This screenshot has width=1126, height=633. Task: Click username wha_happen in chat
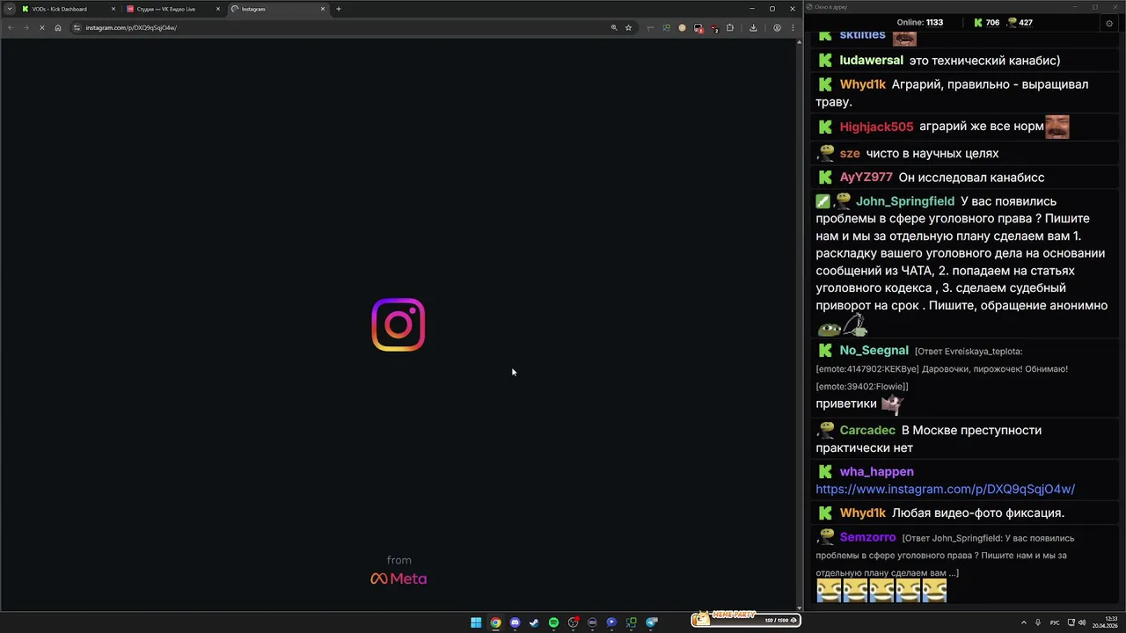click(x=876, y=471)
